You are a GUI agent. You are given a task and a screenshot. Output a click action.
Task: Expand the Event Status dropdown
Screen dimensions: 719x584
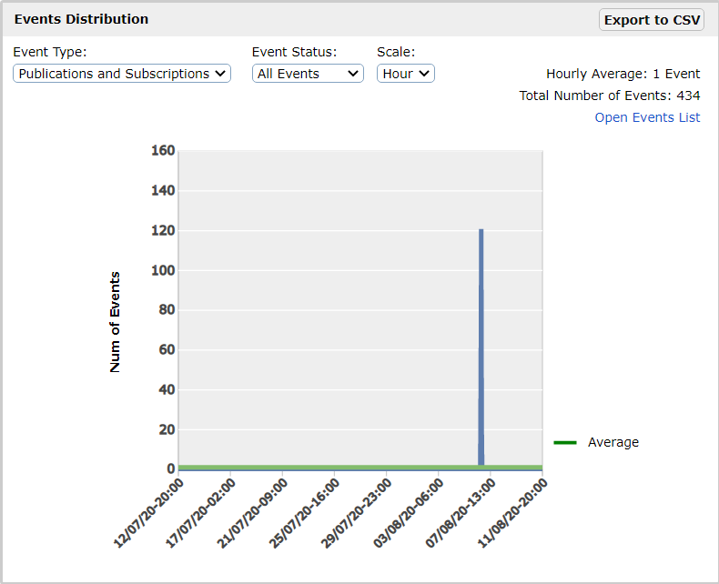[x=308, y=74]
